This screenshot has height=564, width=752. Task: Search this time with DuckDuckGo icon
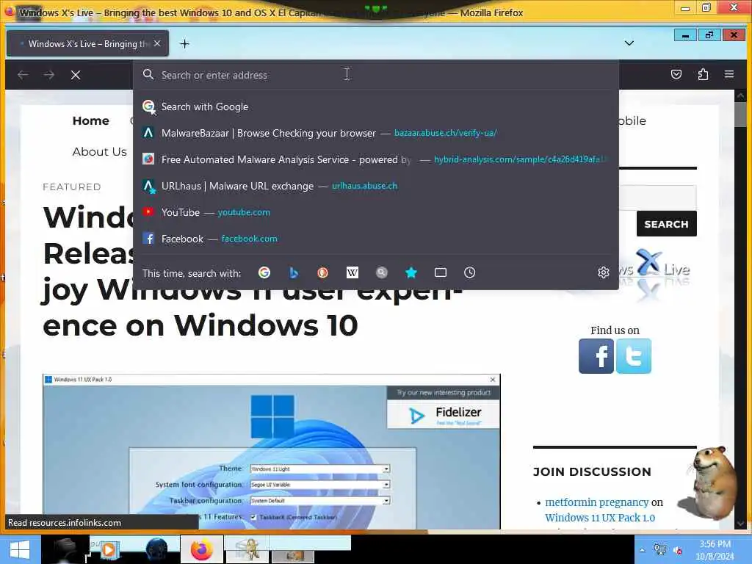tap(323, 272)
